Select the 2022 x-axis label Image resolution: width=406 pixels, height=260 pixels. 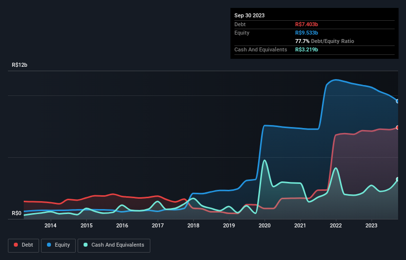pyautogui.click(x=336, y=225)
